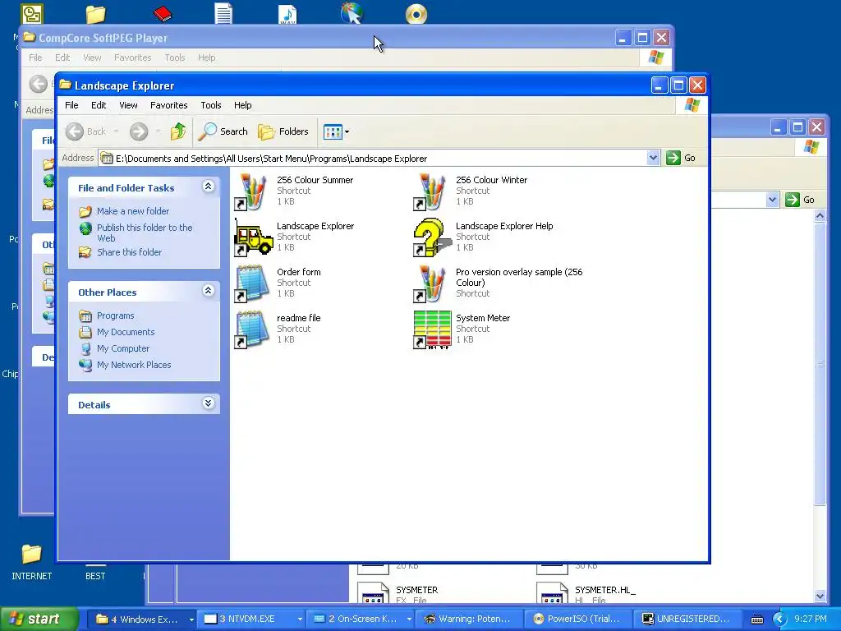Click the 9:27 PM taskbar clock
Screen dimensions: 841x631
pos(811,619)
